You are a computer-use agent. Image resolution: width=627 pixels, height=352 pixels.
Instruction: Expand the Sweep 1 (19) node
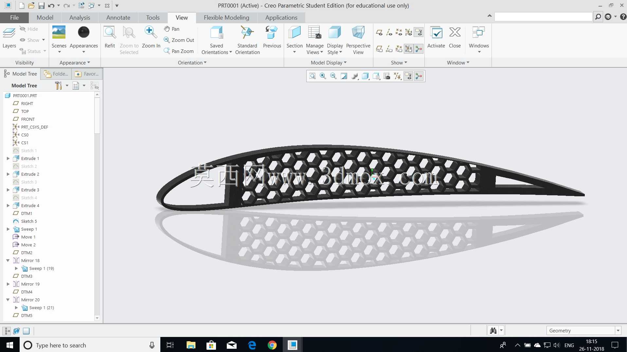(x=16, y=268)
